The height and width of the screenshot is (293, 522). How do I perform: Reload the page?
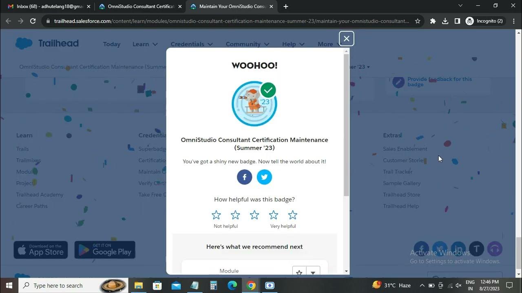33,21
